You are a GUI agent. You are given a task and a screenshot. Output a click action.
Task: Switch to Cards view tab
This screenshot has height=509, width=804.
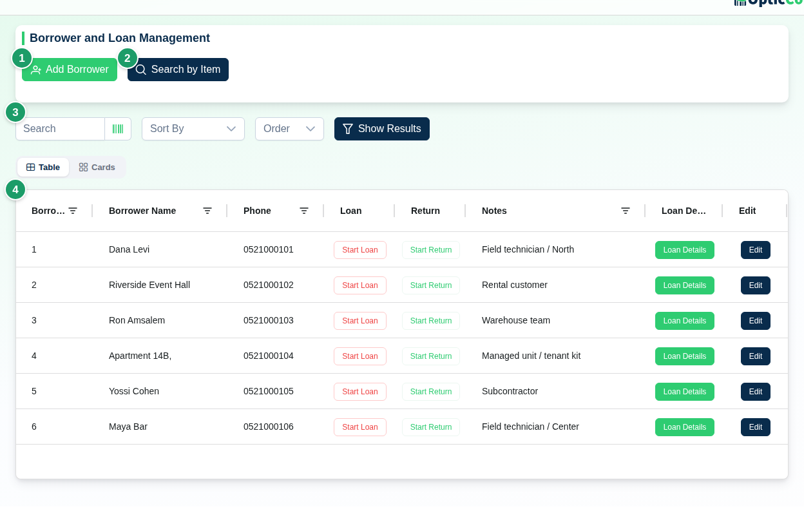tap(97, 168)
